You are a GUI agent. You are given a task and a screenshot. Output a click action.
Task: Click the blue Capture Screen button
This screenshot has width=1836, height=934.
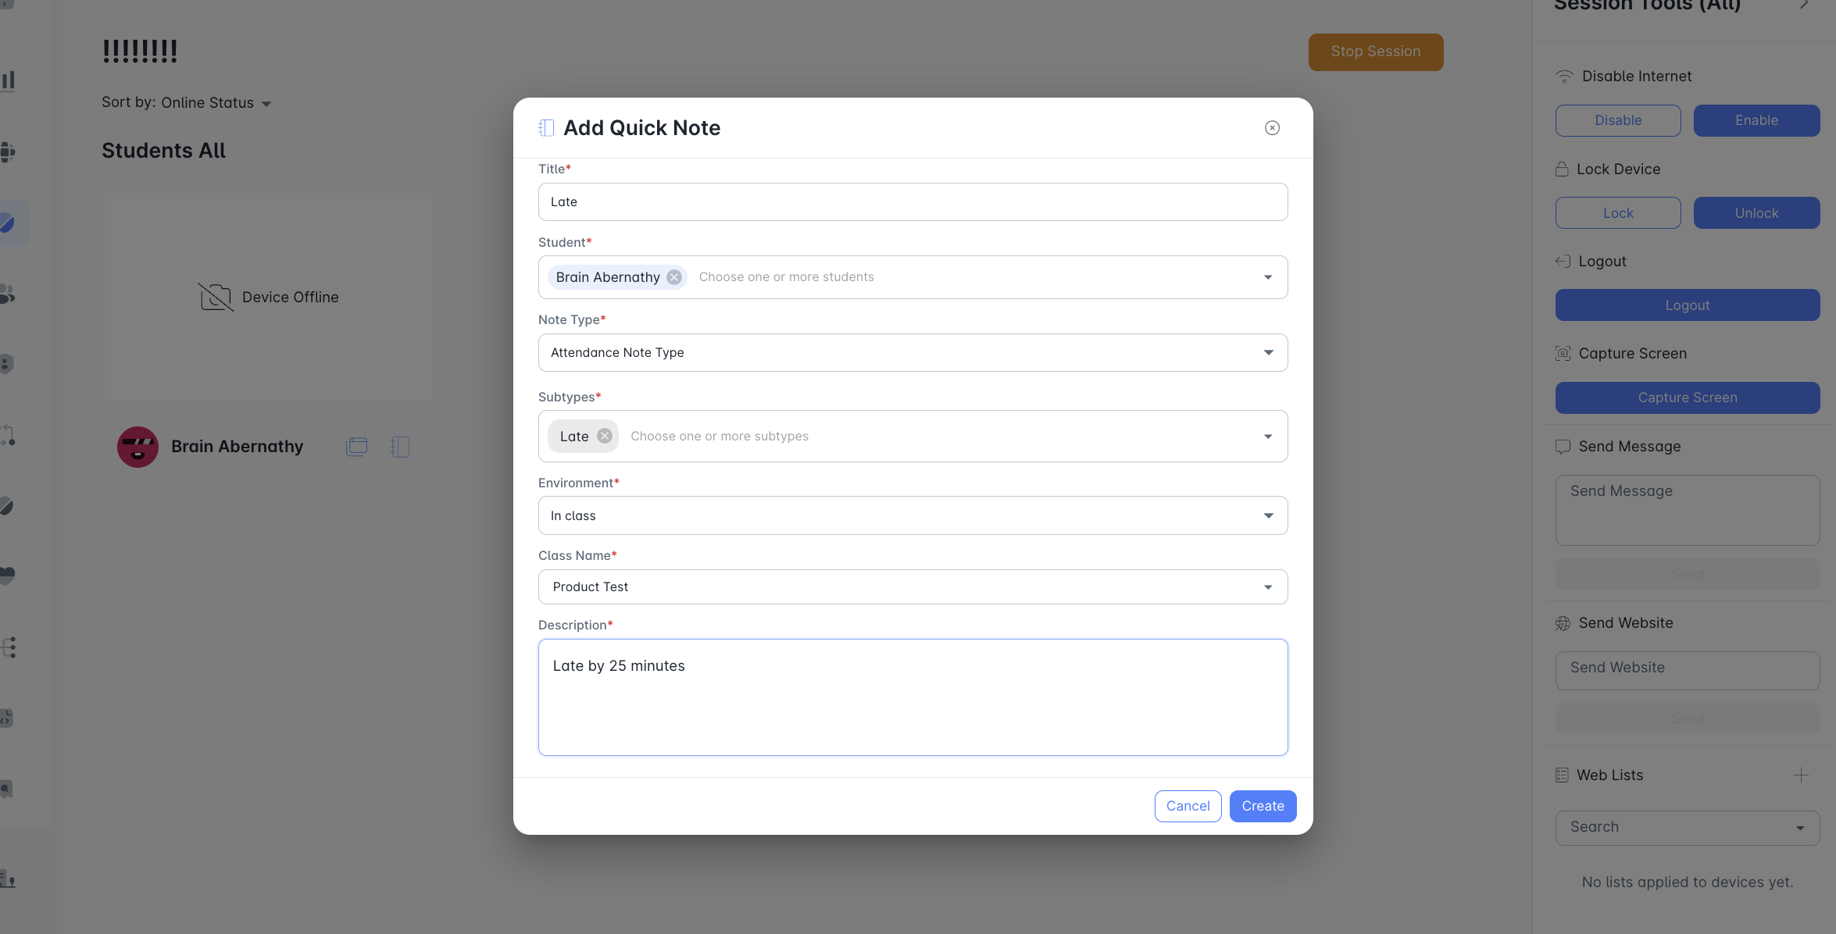[1688, 397]
